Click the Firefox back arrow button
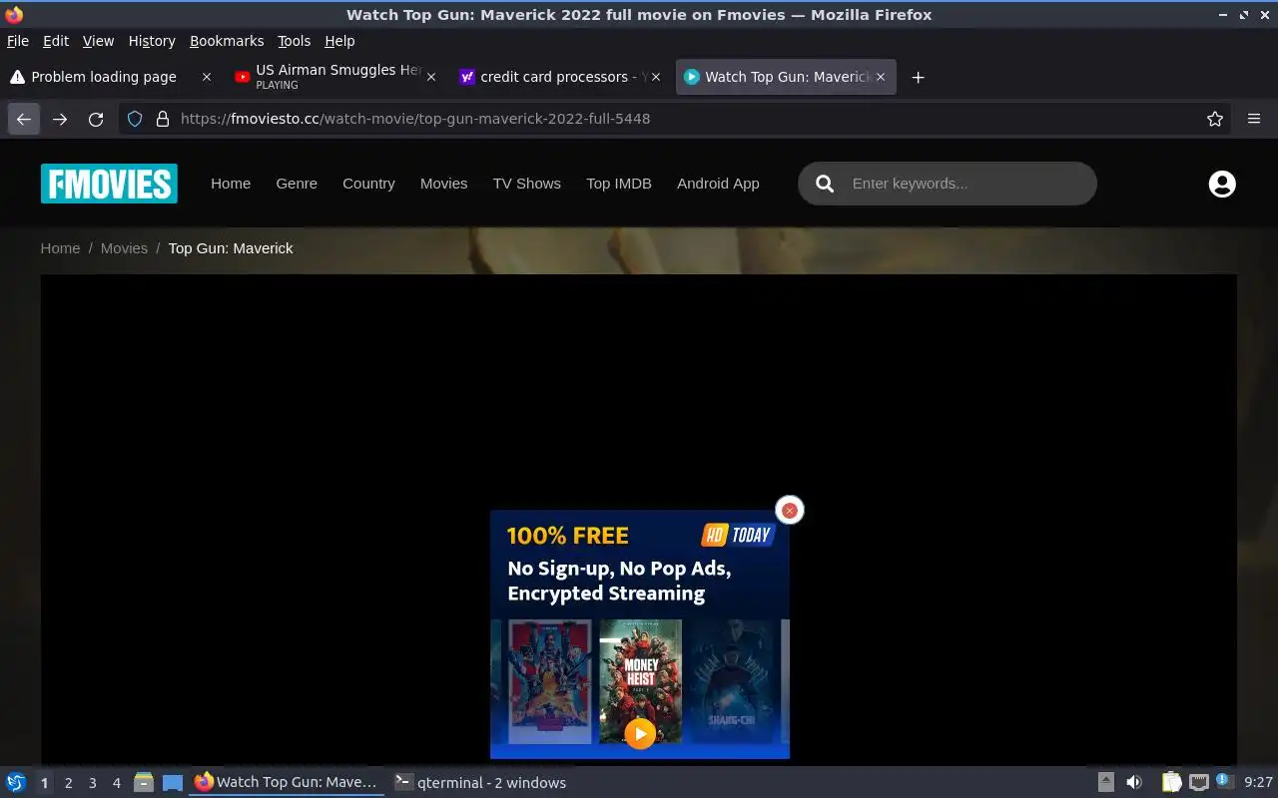The width and height of the screenshot is (1278, 798). (24, 119)
